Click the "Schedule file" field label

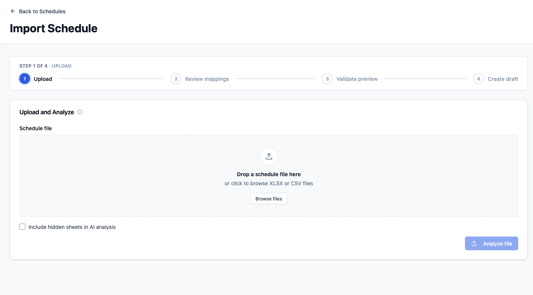36,128
